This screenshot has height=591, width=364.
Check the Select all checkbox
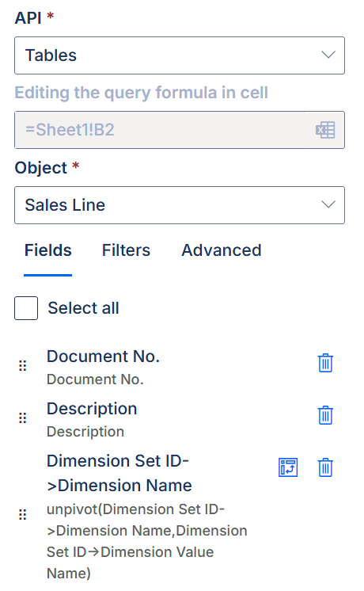click(x=26, y=308)
